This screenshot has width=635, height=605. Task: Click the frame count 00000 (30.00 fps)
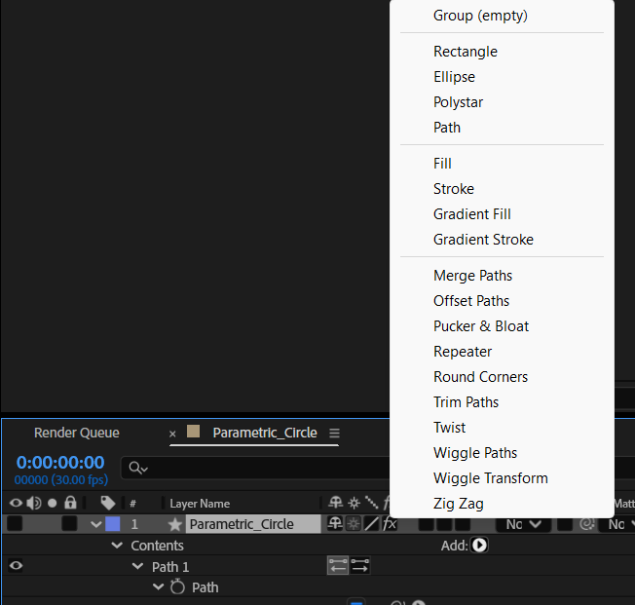(61, 479)
